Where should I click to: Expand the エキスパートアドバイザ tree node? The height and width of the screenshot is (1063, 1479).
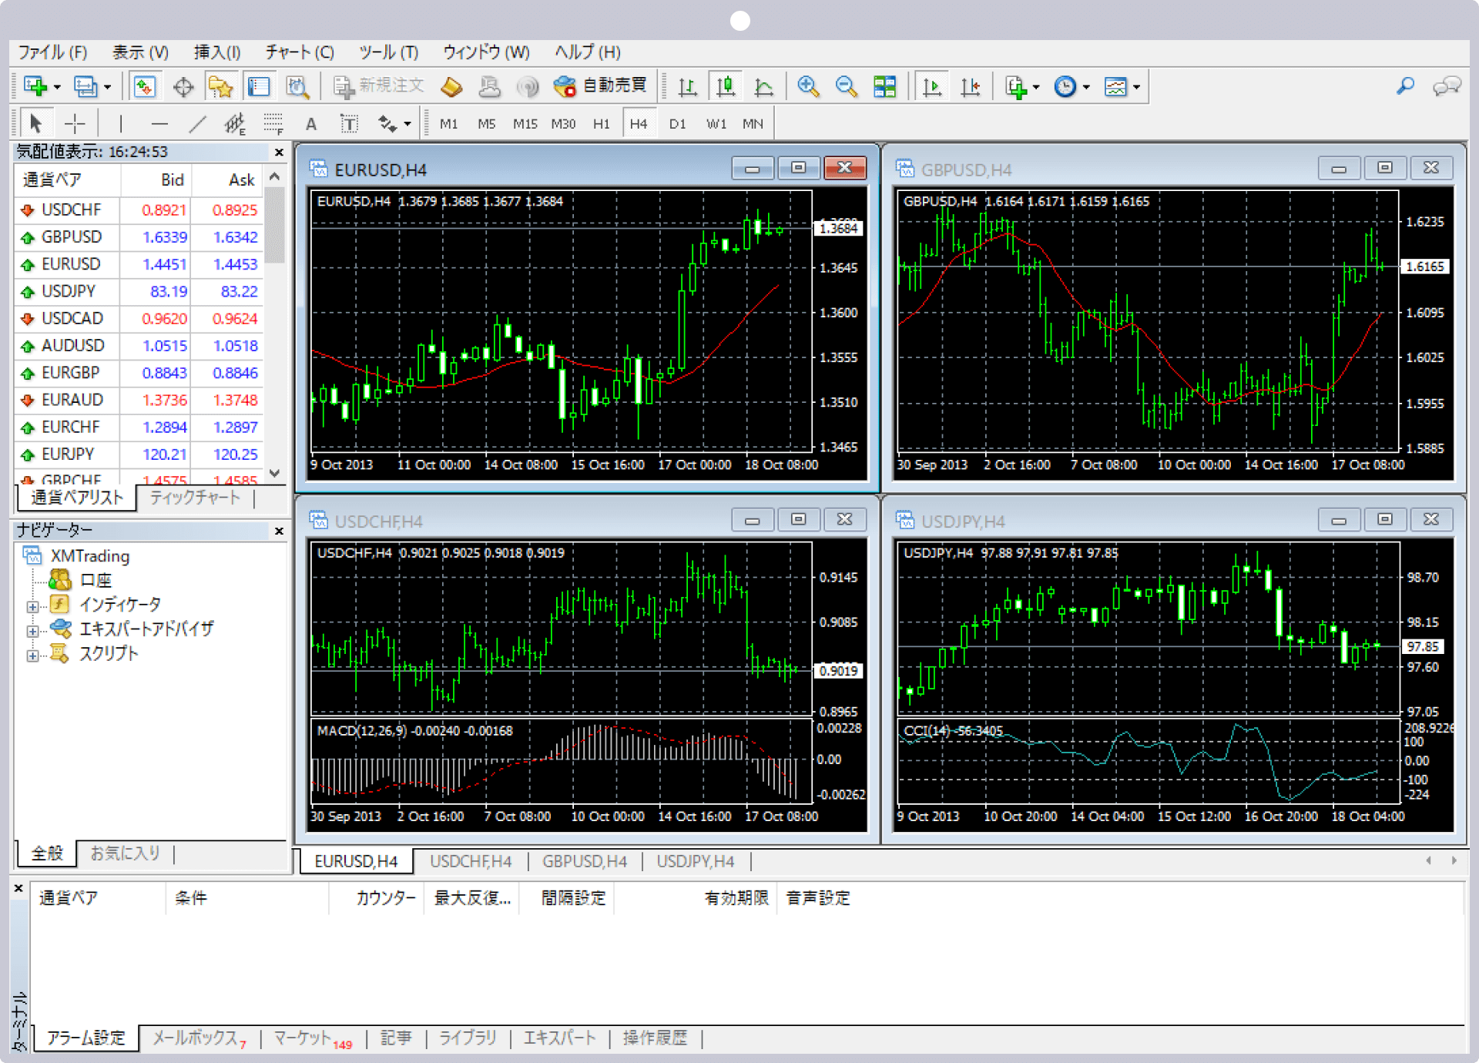click(x=32, y=631)
